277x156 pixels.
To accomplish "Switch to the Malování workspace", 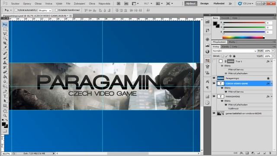I will (x=219, y=3).
